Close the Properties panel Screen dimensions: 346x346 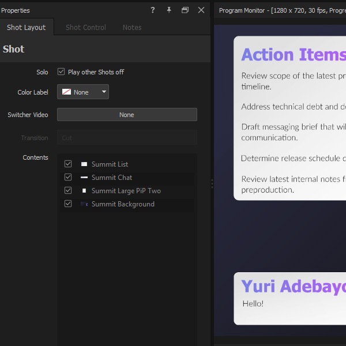click(201, 10)
